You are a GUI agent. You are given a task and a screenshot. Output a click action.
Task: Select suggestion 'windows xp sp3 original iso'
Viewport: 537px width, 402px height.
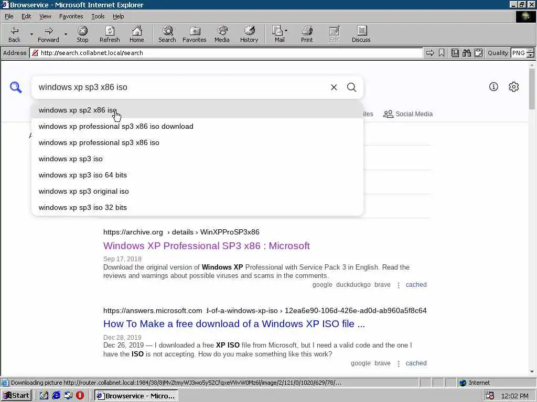[197, 192]
